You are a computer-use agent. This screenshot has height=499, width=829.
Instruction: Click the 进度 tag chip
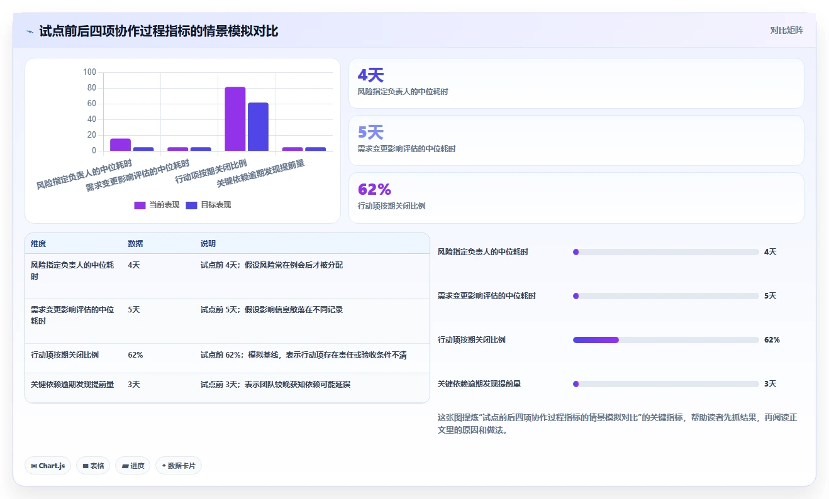pos(133,466)
